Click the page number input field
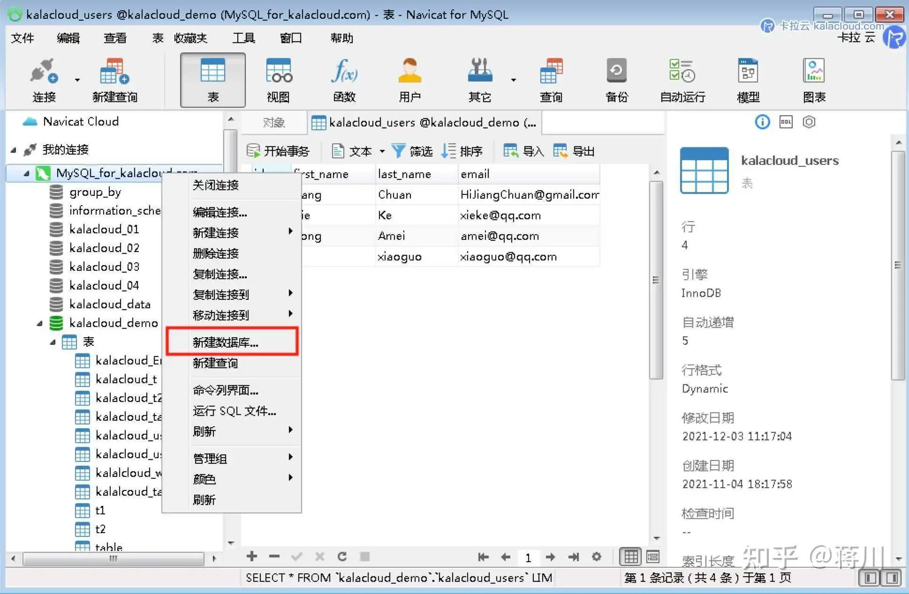This screenshot has height=594, width=909. click(528, 557)
